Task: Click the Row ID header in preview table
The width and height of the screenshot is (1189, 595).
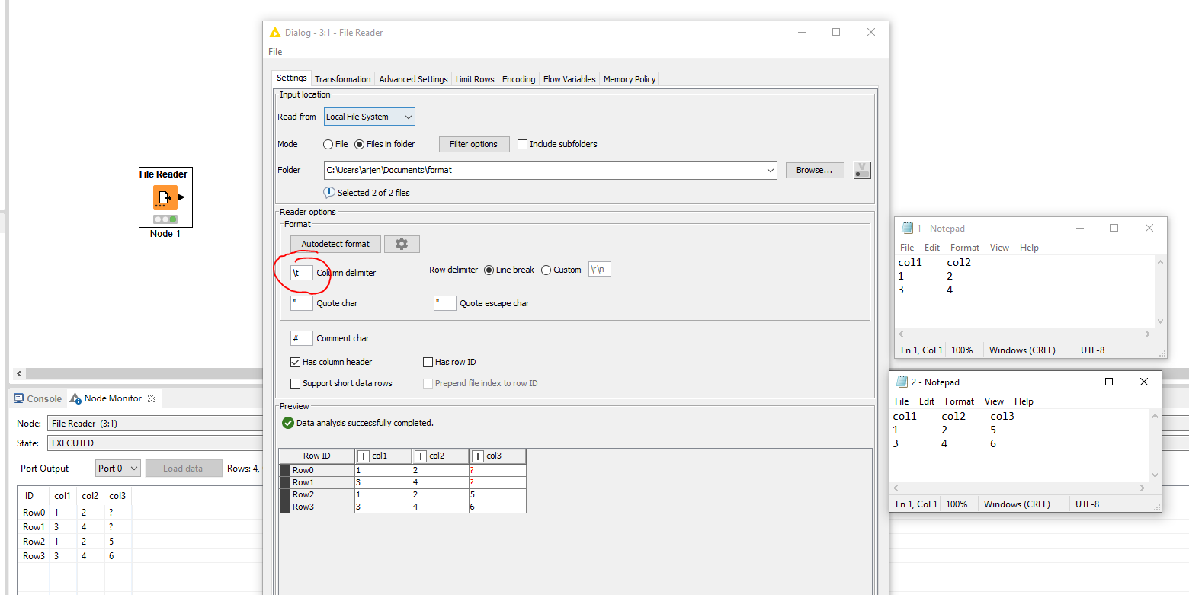Action: click(x=316, y=456)
